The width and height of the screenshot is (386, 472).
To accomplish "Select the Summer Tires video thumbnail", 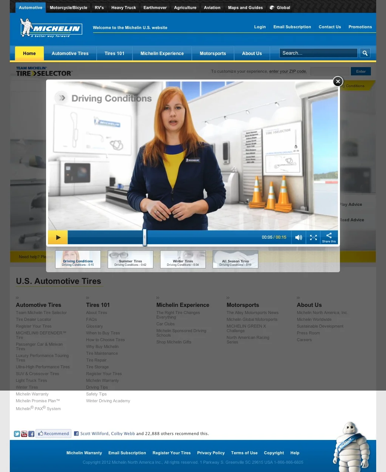I will point(130,259).
